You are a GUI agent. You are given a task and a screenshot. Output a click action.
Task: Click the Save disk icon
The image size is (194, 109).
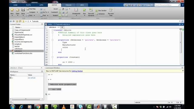pos(23,10)
